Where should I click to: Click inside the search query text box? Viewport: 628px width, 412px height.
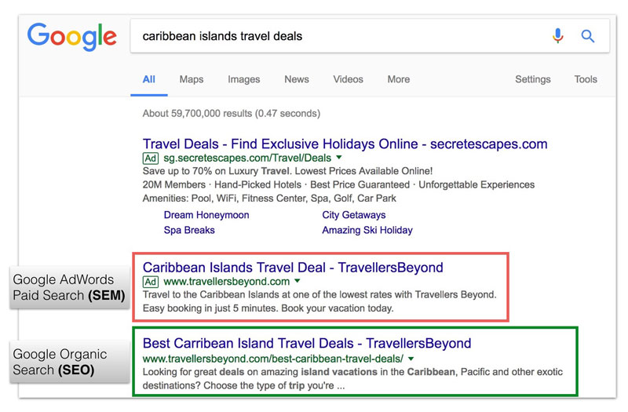(x=341, y=36)
